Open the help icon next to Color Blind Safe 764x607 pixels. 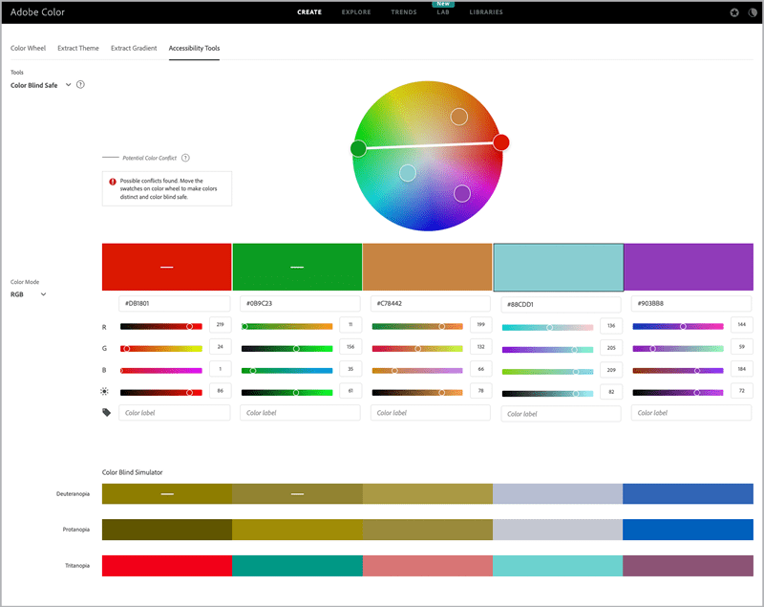point(80,84)
